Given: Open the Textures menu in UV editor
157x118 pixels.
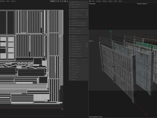Looking at the screenshot, I should click(13, 1).
